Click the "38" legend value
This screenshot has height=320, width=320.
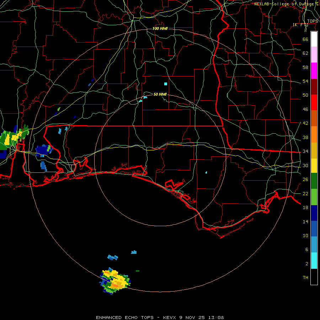pyautogui.click(x=305, y=138)
